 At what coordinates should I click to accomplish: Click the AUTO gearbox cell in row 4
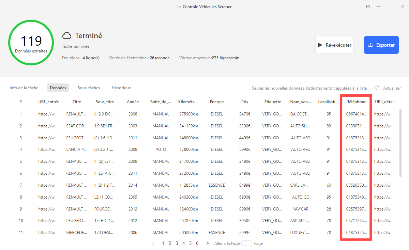pos(161,150)
